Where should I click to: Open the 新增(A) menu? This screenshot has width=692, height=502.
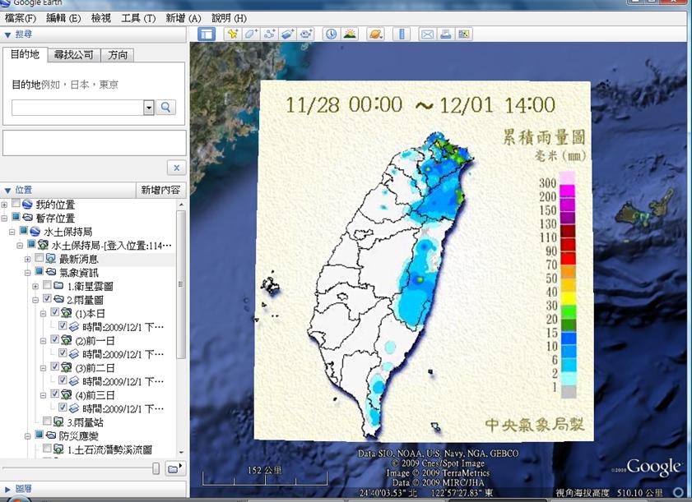tap(183, 18)
